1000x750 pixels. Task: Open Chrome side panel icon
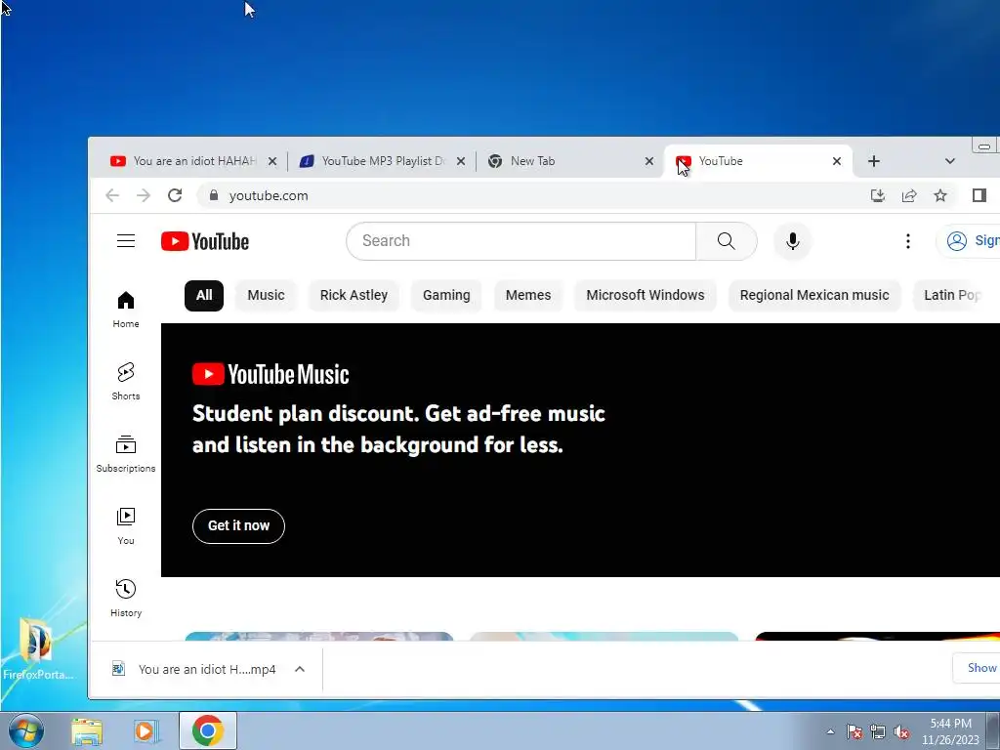click(x=979, y=195)
